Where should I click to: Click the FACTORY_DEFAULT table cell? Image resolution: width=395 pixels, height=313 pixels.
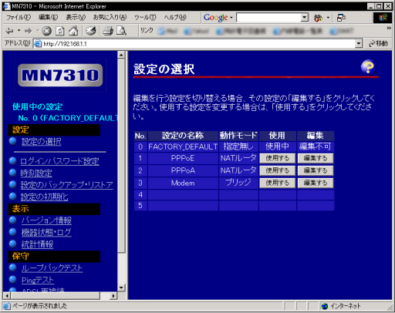[x=183, y=146]
